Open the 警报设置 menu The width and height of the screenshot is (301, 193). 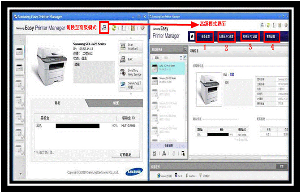271,36
